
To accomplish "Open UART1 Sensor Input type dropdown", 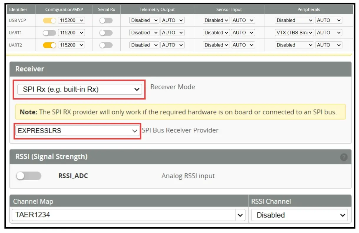I will [x=216, y=33].
